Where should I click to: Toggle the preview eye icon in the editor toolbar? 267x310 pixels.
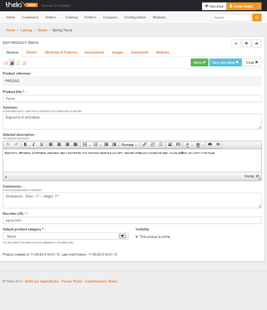(x=218, y=145)
